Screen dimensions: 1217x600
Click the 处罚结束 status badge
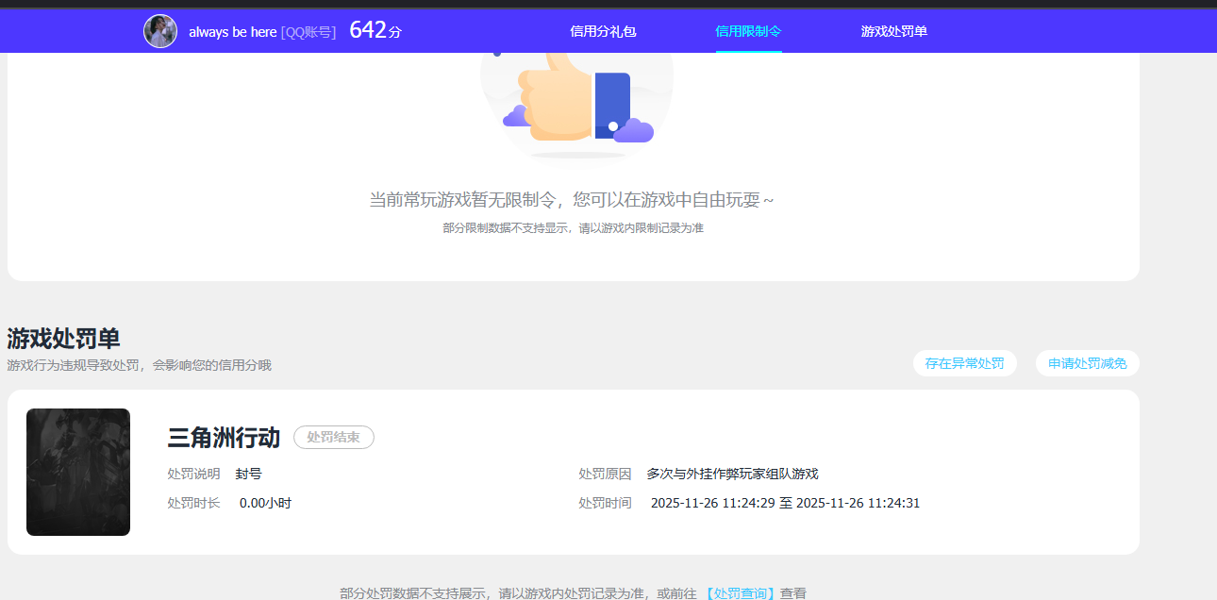tap(334, 438)
